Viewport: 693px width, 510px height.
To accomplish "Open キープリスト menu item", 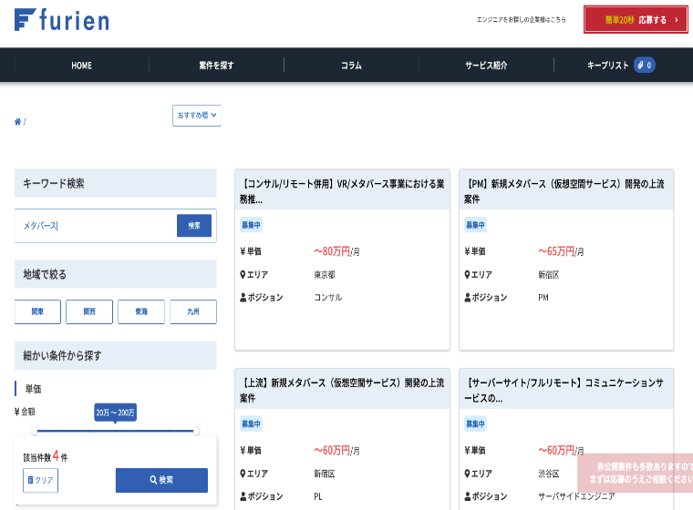I will (607, 66).
